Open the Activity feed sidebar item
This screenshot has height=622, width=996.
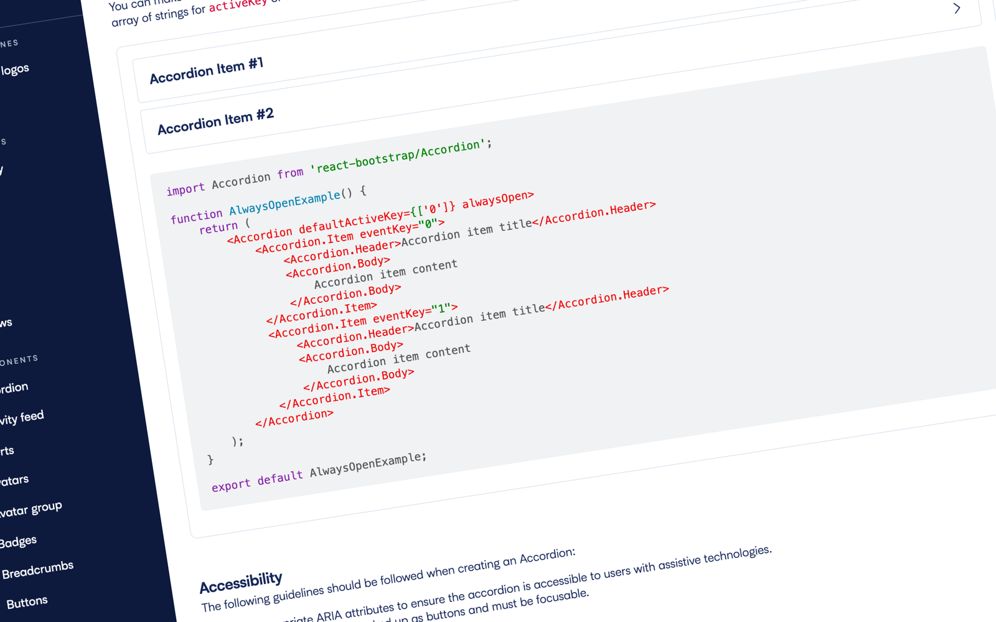22,417
